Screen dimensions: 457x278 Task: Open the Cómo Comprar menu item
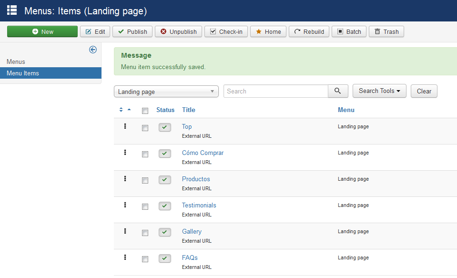pyautogui.click(x=203, y=153)
